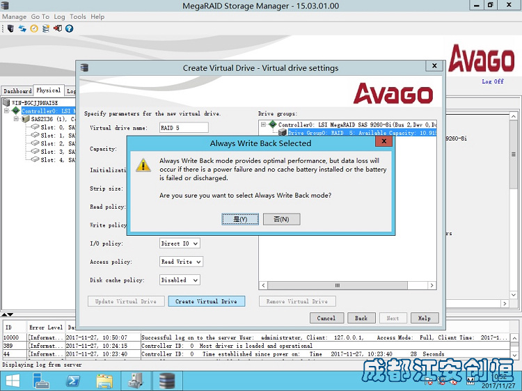Screen dimensions: 522x391
Task: Click the Create Virtual Drive button
Action: (207, 301)
